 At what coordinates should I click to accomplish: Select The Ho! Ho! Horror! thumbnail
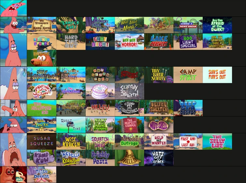(129, 42)
